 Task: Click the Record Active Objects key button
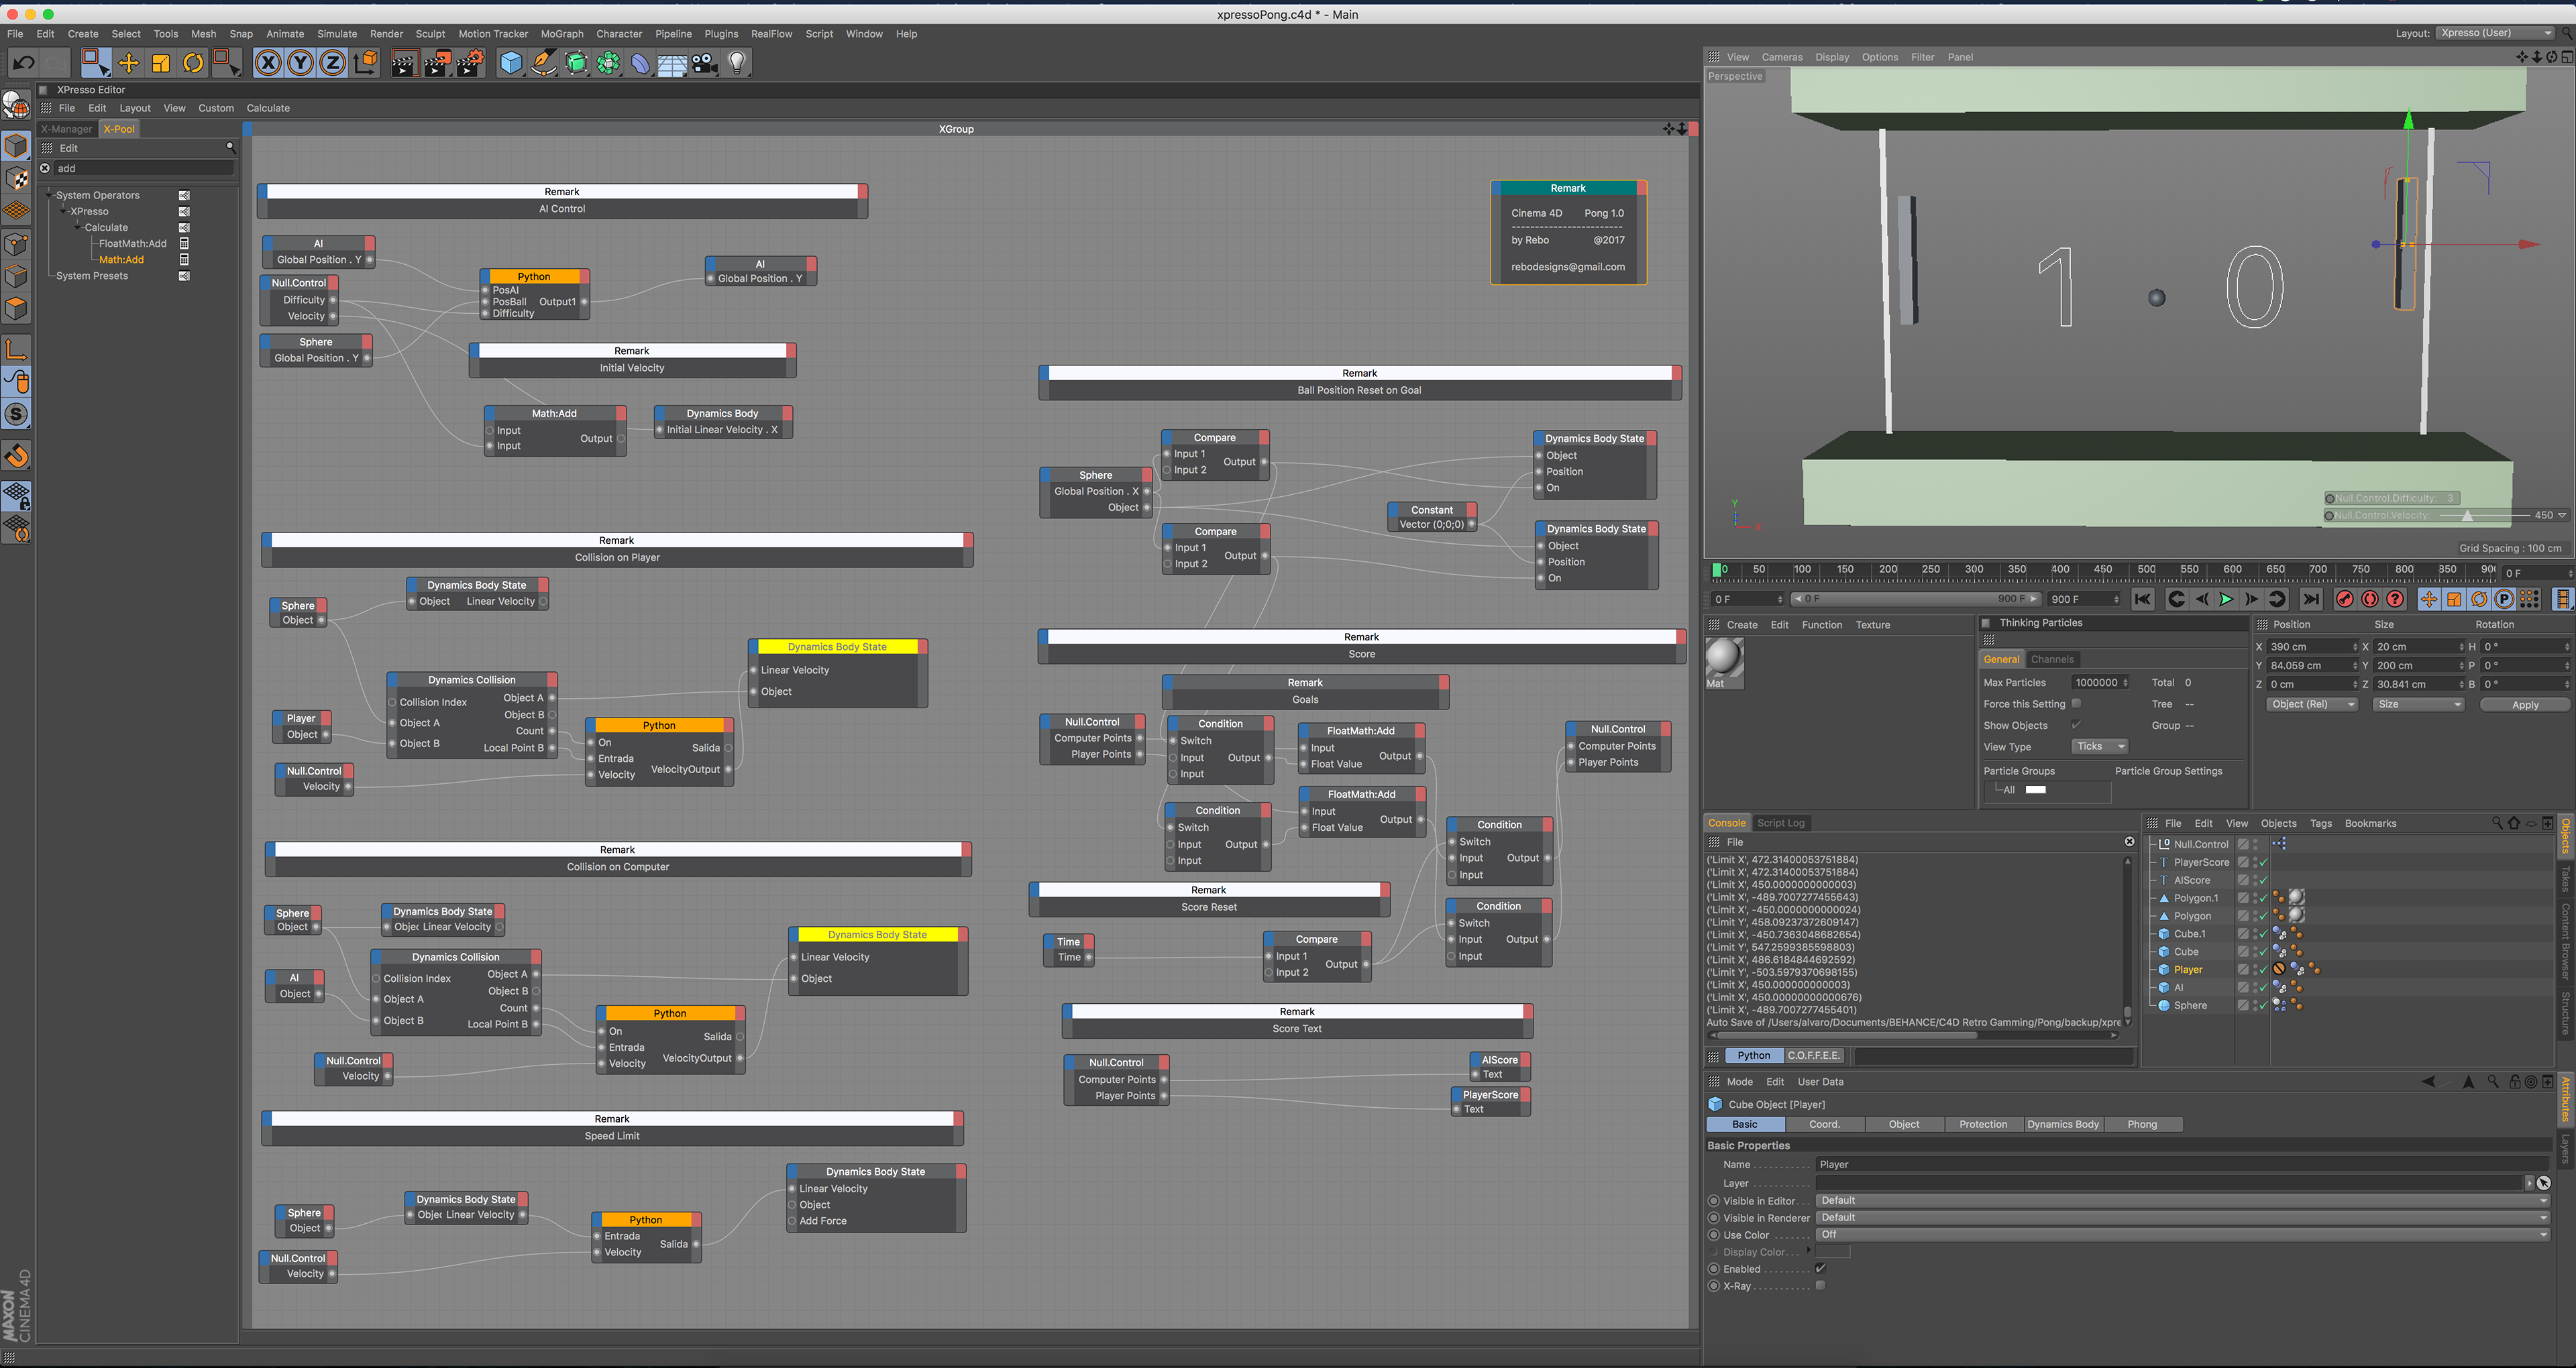coord(2344,599)
